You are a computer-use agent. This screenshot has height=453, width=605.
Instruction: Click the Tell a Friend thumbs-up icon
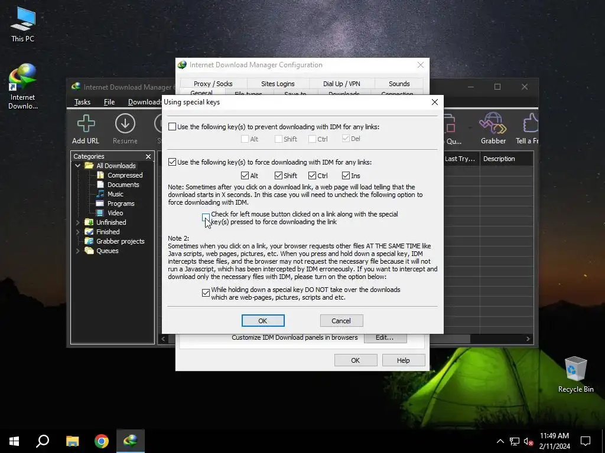(530, 123)
